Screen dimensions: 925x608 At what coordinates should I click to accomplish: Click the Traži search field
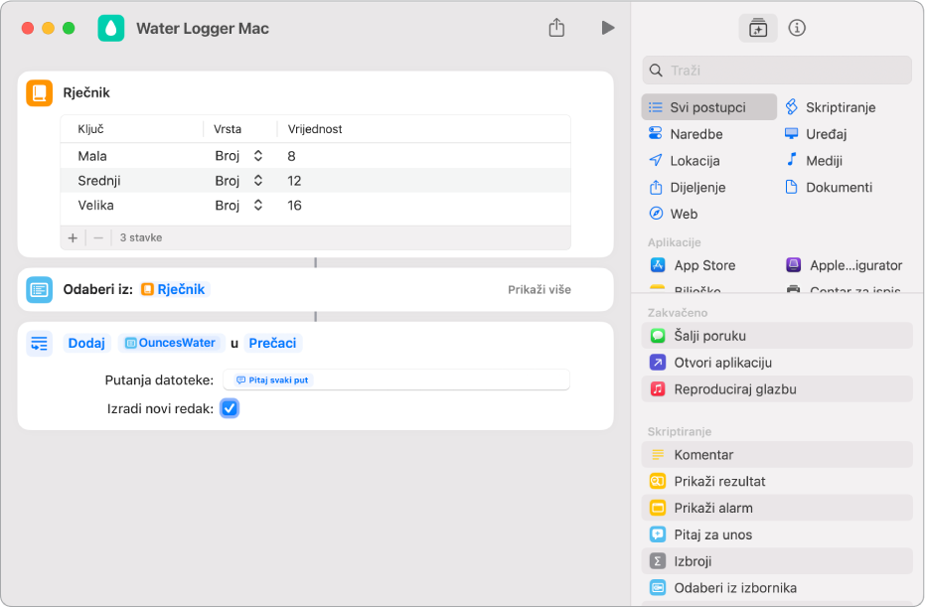click(x=777, y=71)
